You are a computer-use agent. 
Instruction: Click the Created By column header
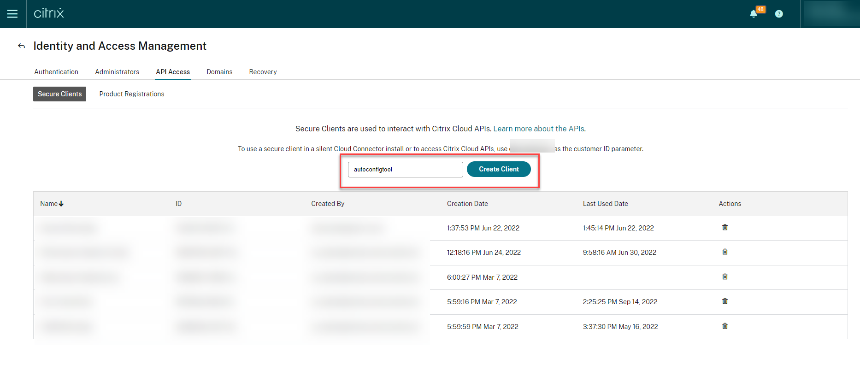328,204
